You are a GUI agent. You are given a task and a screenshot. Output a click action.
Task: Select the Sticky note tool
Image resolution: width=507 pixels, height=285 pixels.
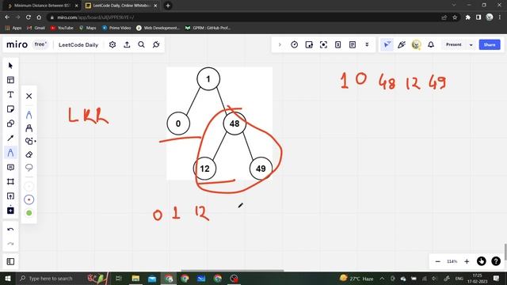[x=10, y=109]
